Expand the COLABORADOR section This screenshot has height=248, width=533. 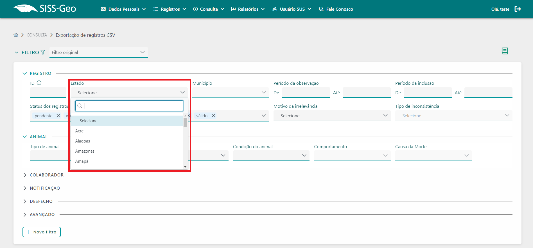(25, 175)
